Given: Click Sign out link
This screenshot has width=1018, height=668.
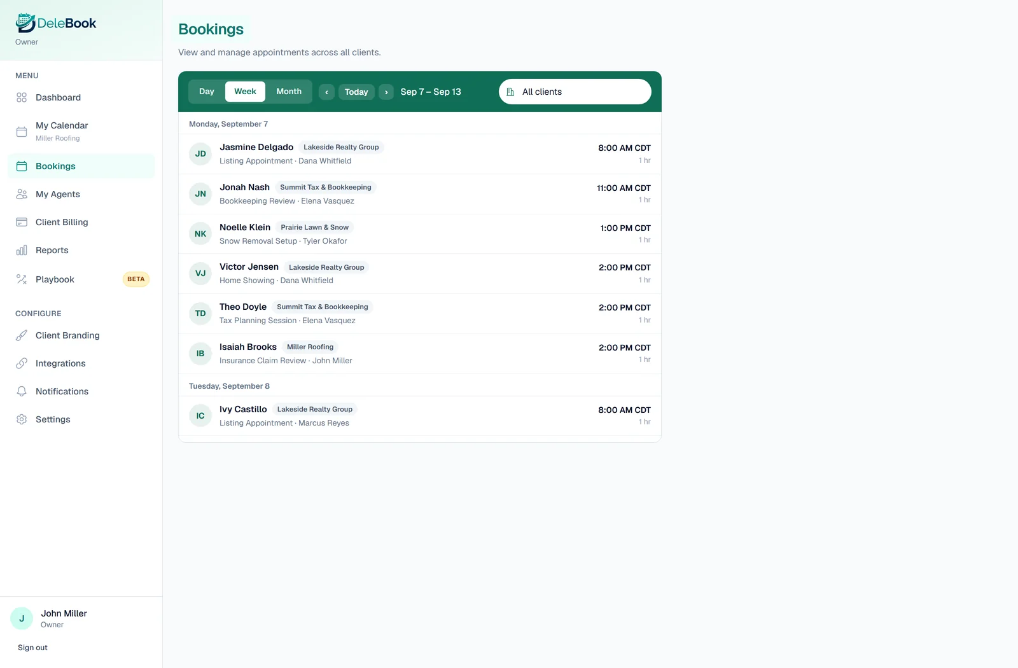Looking at the screenshot, I should 32,648.
